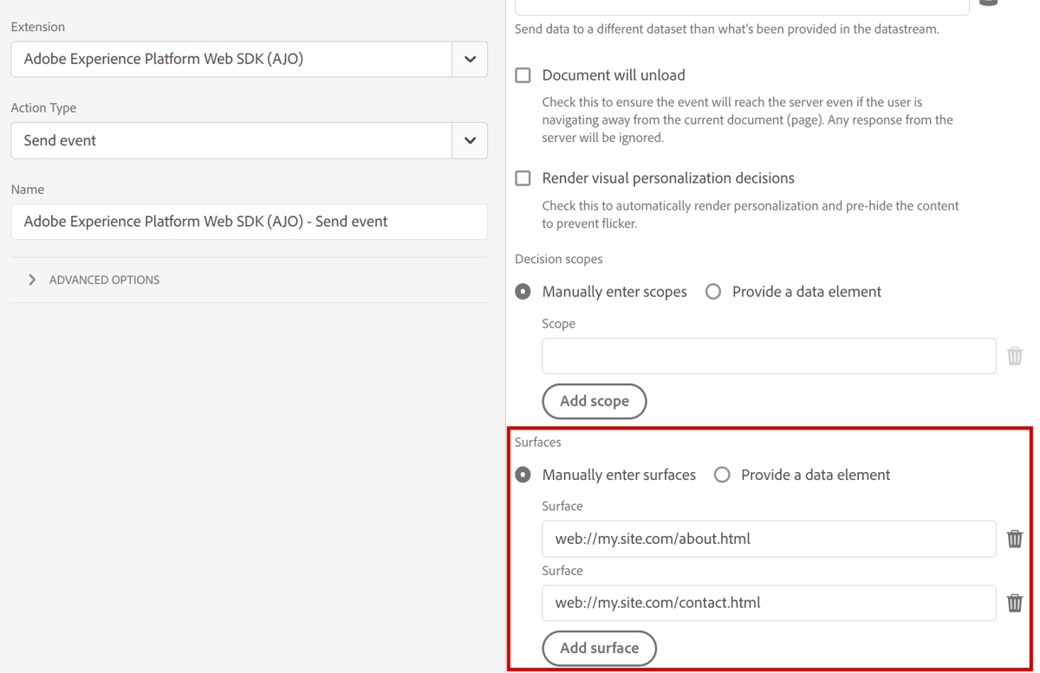Check Render visual personalization decisions
The height and width of the screenshot is (673, 1040).
click(x=523, y=178)
